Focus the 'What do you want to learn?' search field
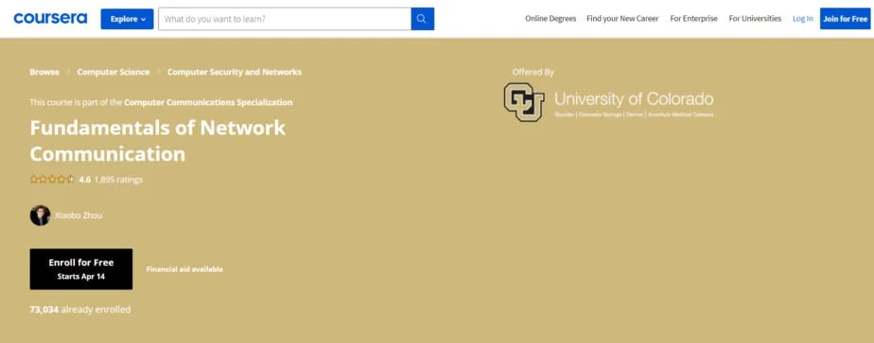The image size is (874, 343). 285,19
